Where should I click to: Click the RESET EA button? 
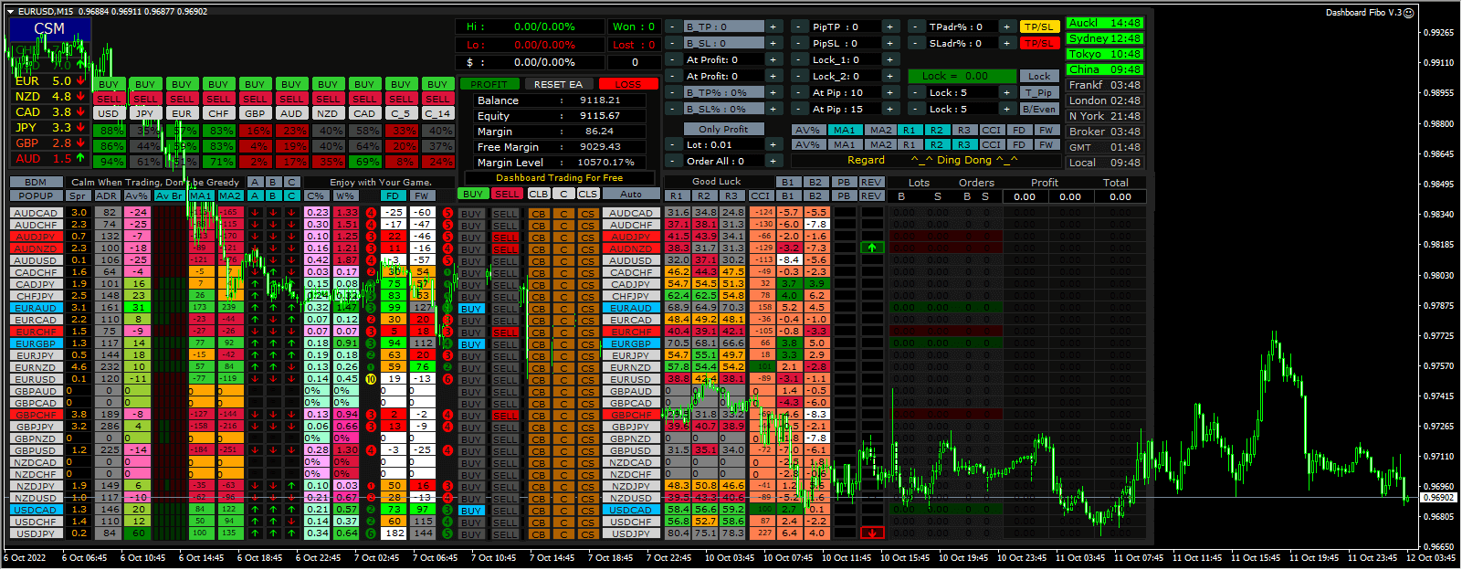(x=558, y=84)
